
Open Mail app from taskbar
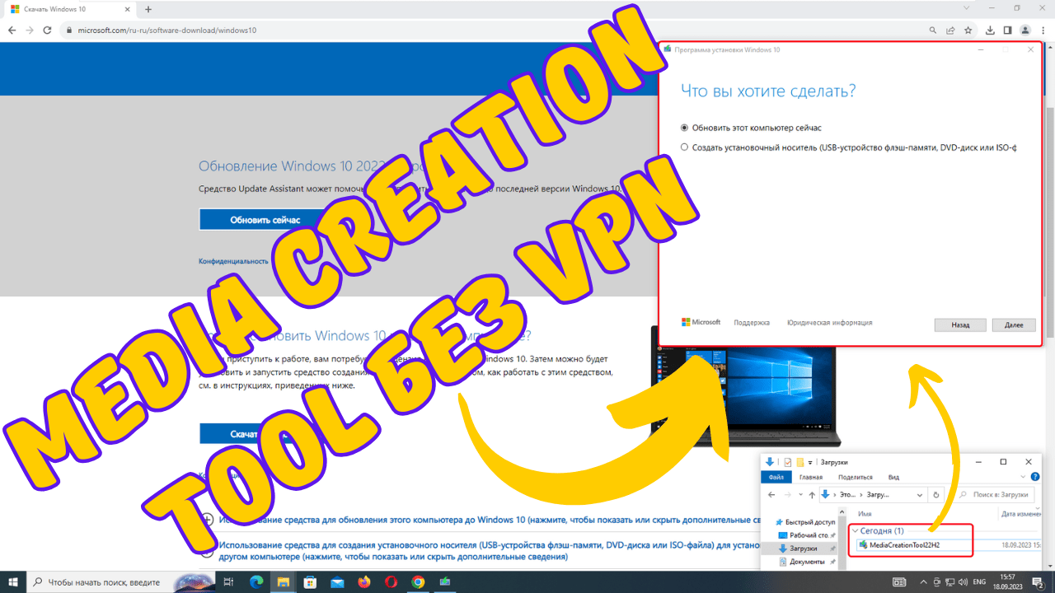point(337,581)
